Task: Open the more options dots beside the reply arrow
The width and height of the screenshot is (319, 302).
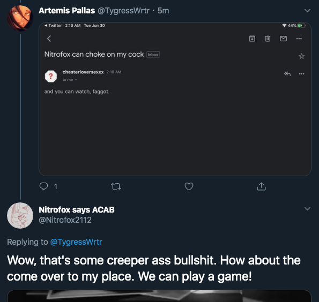Action: 301,73
